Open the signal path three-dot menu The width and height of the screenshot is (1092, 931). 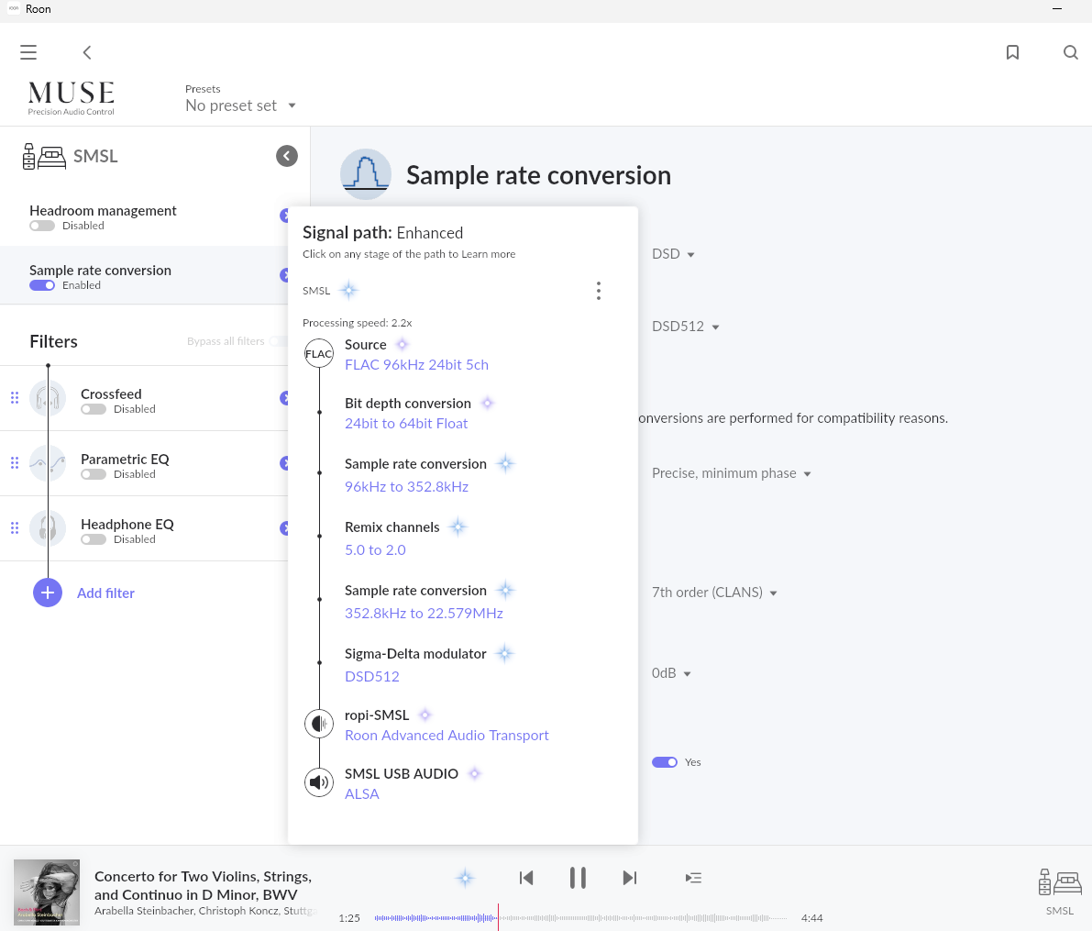(598, 291)
